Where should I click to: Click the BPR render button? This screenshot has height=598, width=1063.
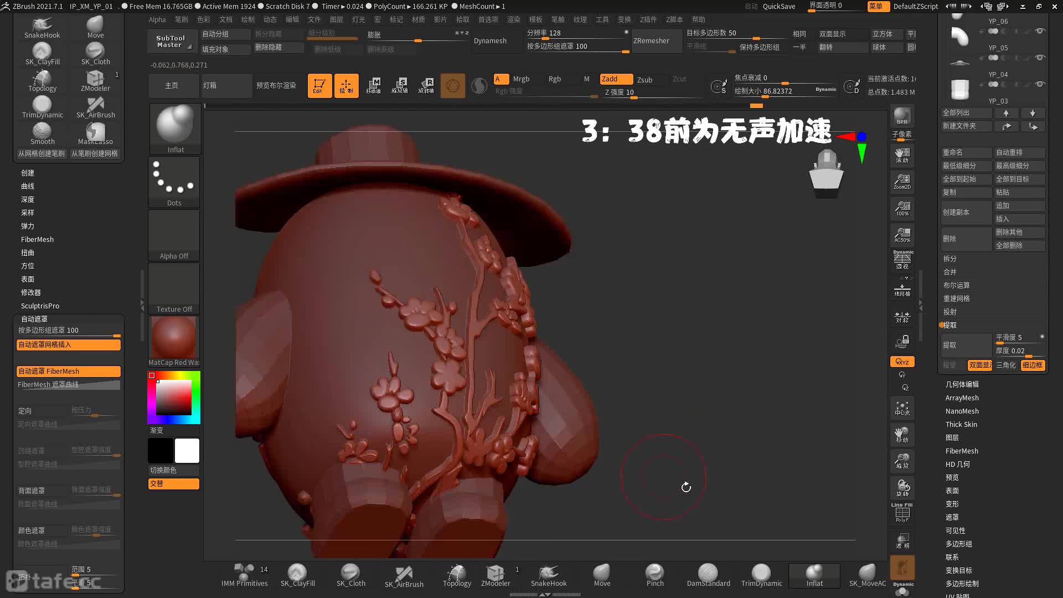tap(902, 116)
